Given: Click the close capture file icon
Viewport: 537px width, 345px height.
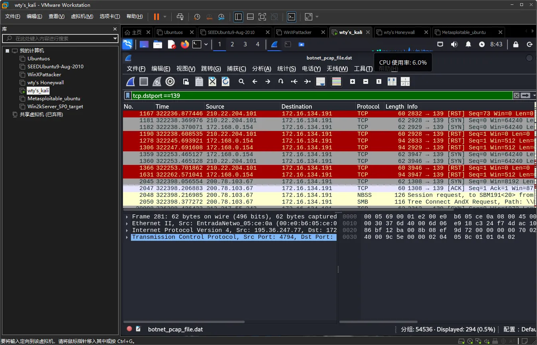Looking at the screenshot, I should (x=212, y=82).
